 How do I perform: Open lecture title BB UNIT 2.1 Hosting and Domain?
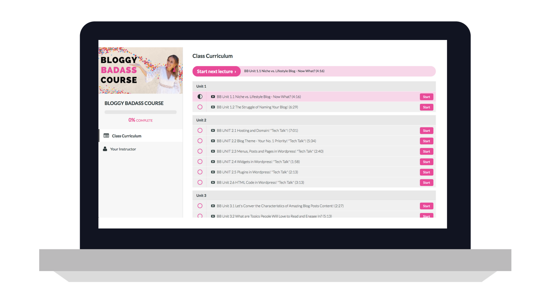pos(257,130)
